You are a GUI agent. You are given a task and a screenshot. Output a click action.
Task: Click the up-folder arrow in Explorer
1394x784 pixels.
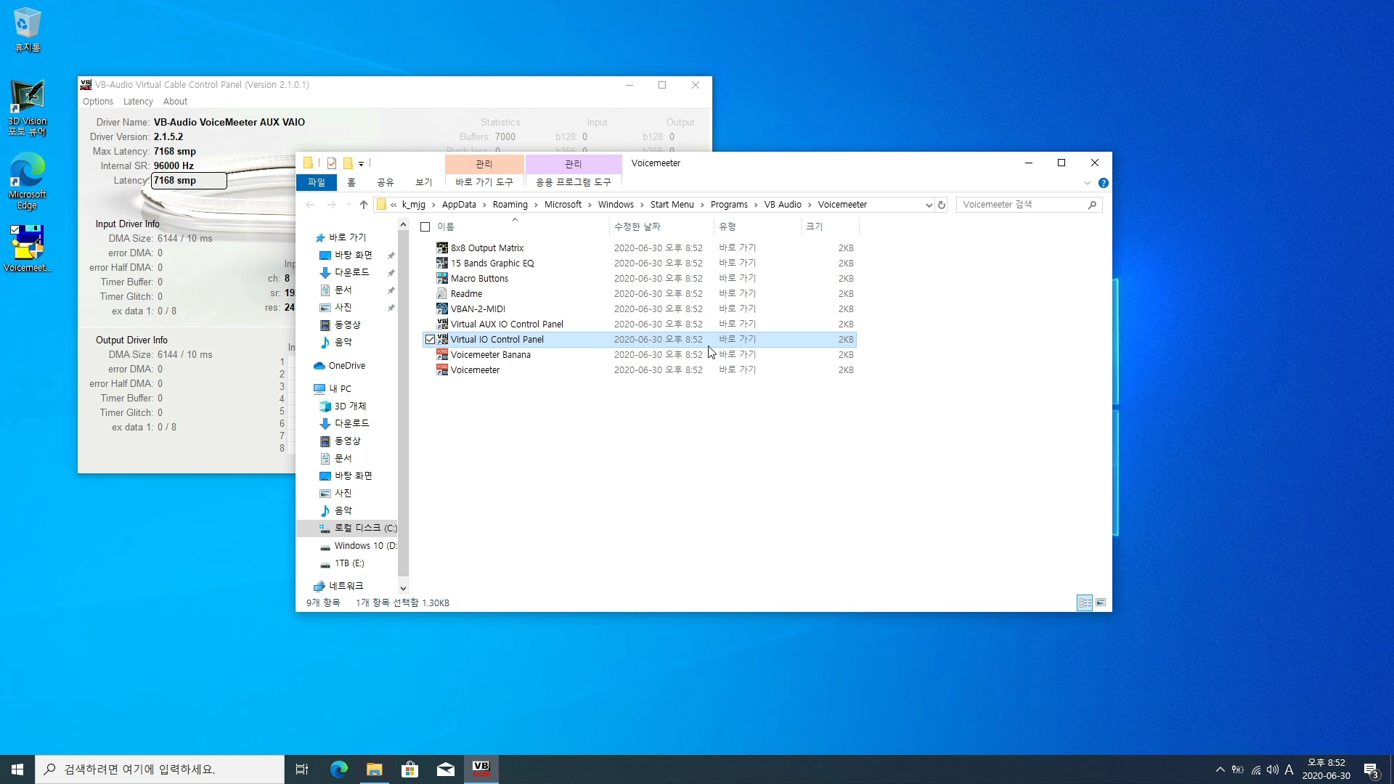[363, 205]
